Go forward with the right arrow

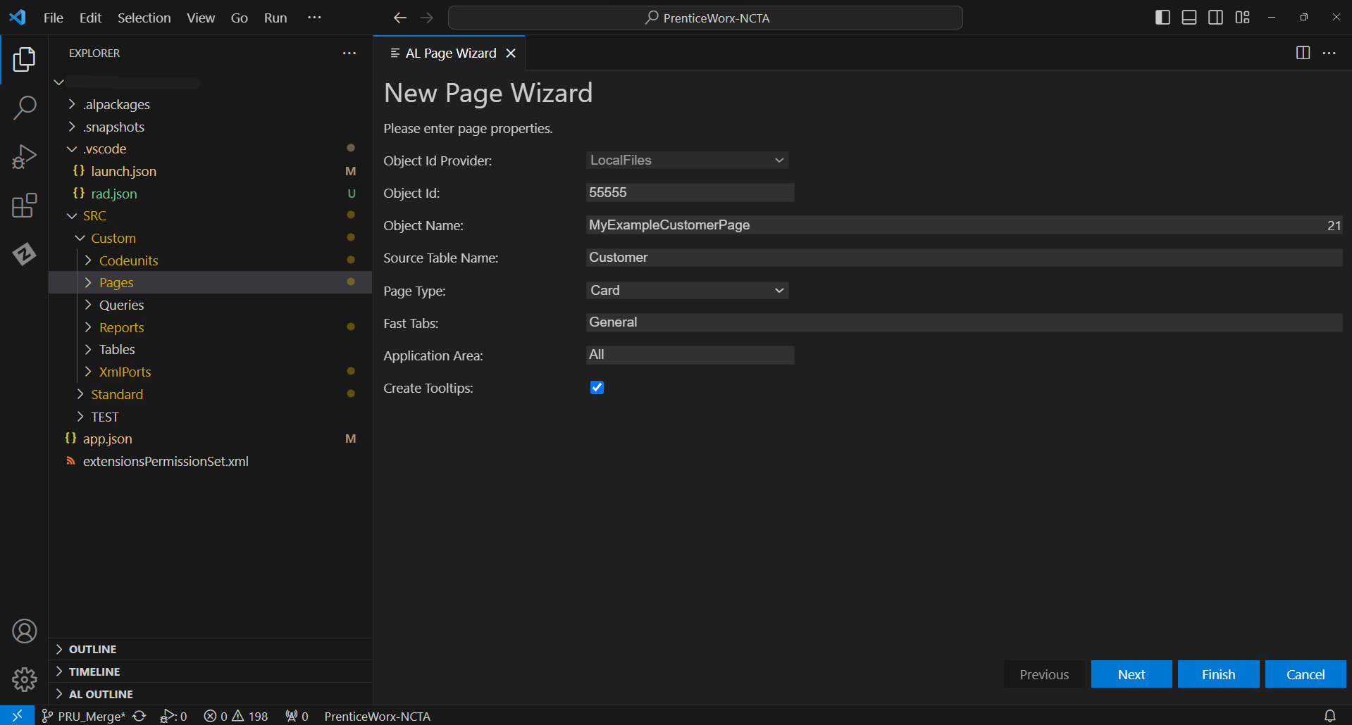click(427, 18)
